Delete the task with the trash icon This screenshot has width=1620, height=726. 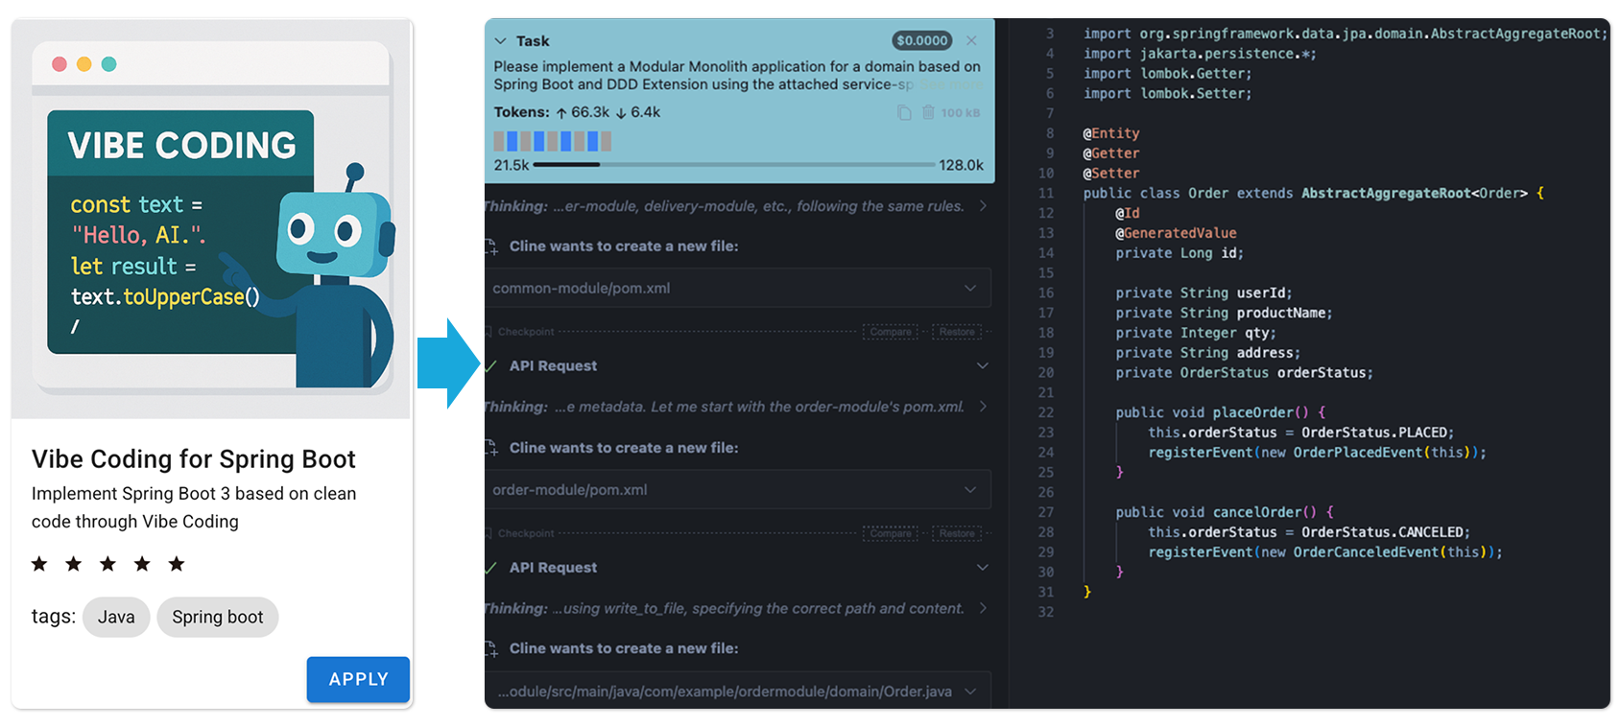(x=928, y=112)
